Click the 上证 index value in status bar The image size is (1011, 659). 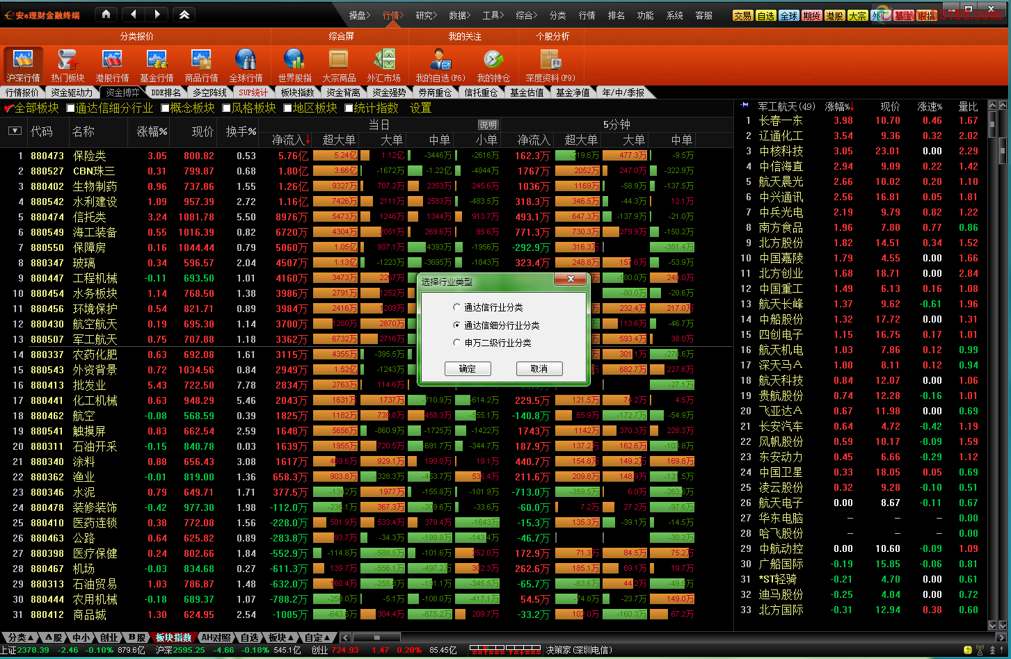tap(33, 651)
